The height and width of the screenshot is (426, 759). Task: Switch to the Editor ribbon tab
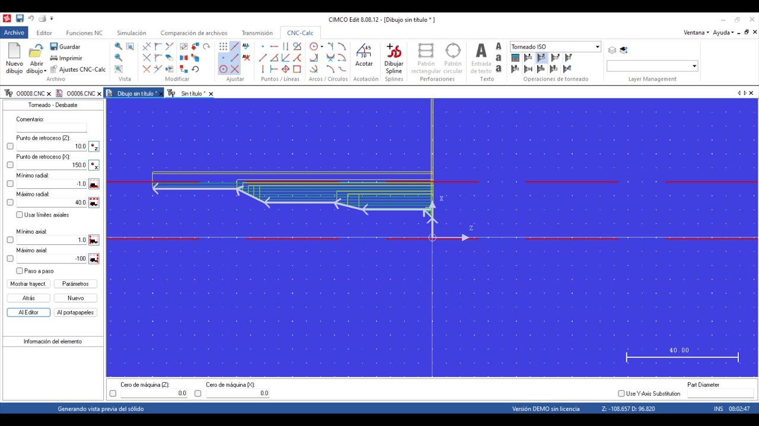click(44, 33)
